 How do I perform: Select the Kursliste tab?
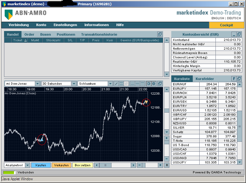click(182, 79)
